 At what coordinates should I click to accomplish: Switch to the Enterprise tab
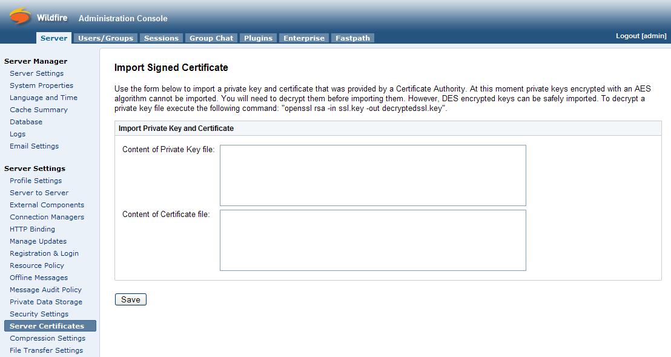(304, 38)
